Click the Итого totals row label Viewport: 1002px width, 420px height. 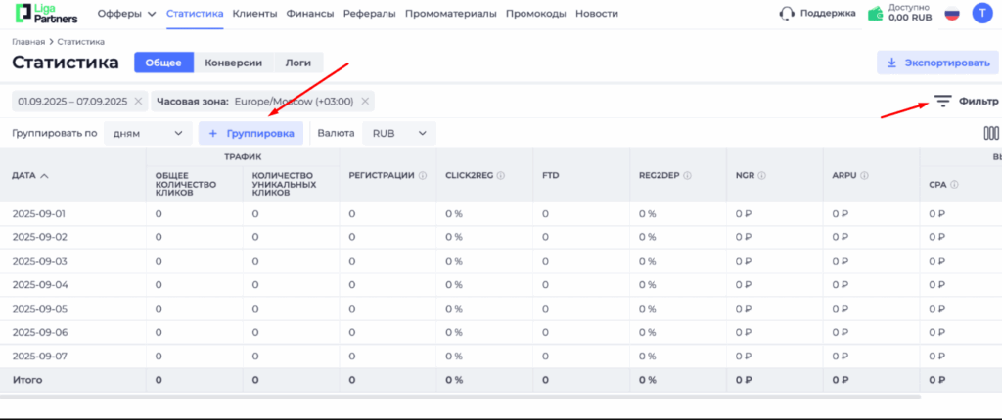coord(26,380)
